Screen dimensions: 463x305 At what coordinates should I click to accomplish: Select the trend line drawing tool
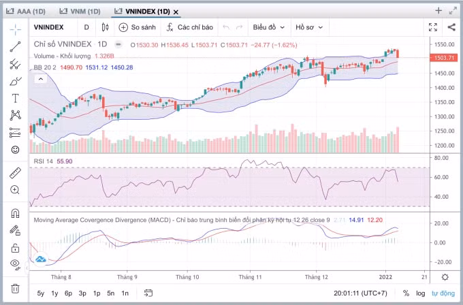(x=15, y=47)
